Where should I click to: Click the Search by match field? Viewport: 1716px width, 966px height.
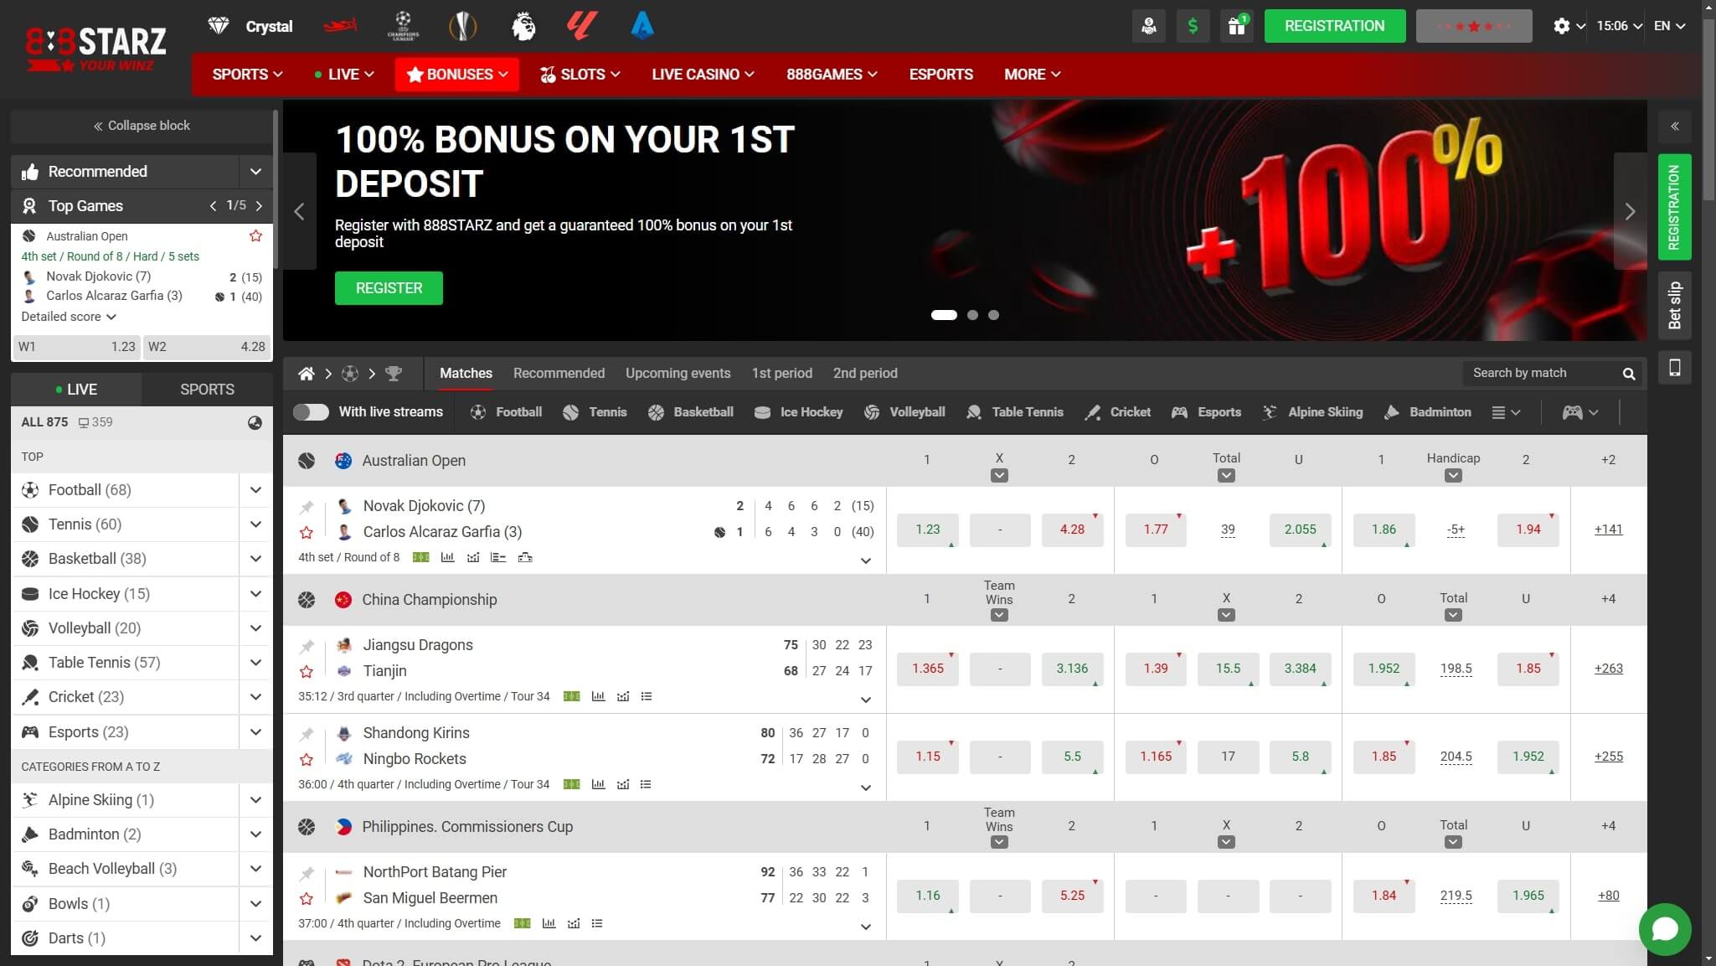point(1541,374)
